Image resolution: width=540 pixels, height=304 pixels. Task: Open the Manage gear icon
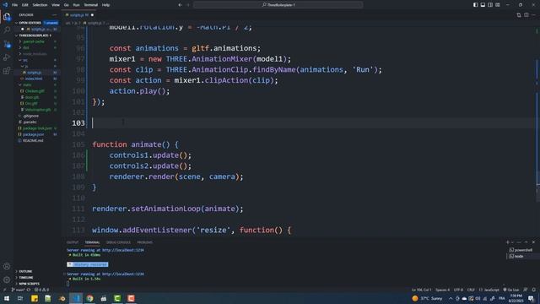(7, 280)
